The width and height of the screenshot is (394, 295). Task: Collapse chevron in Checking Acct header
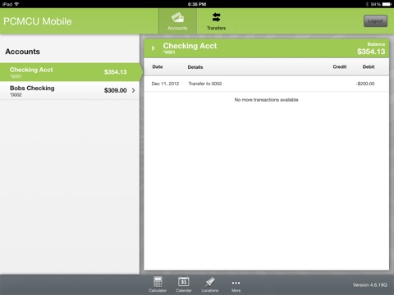[153, 48]
